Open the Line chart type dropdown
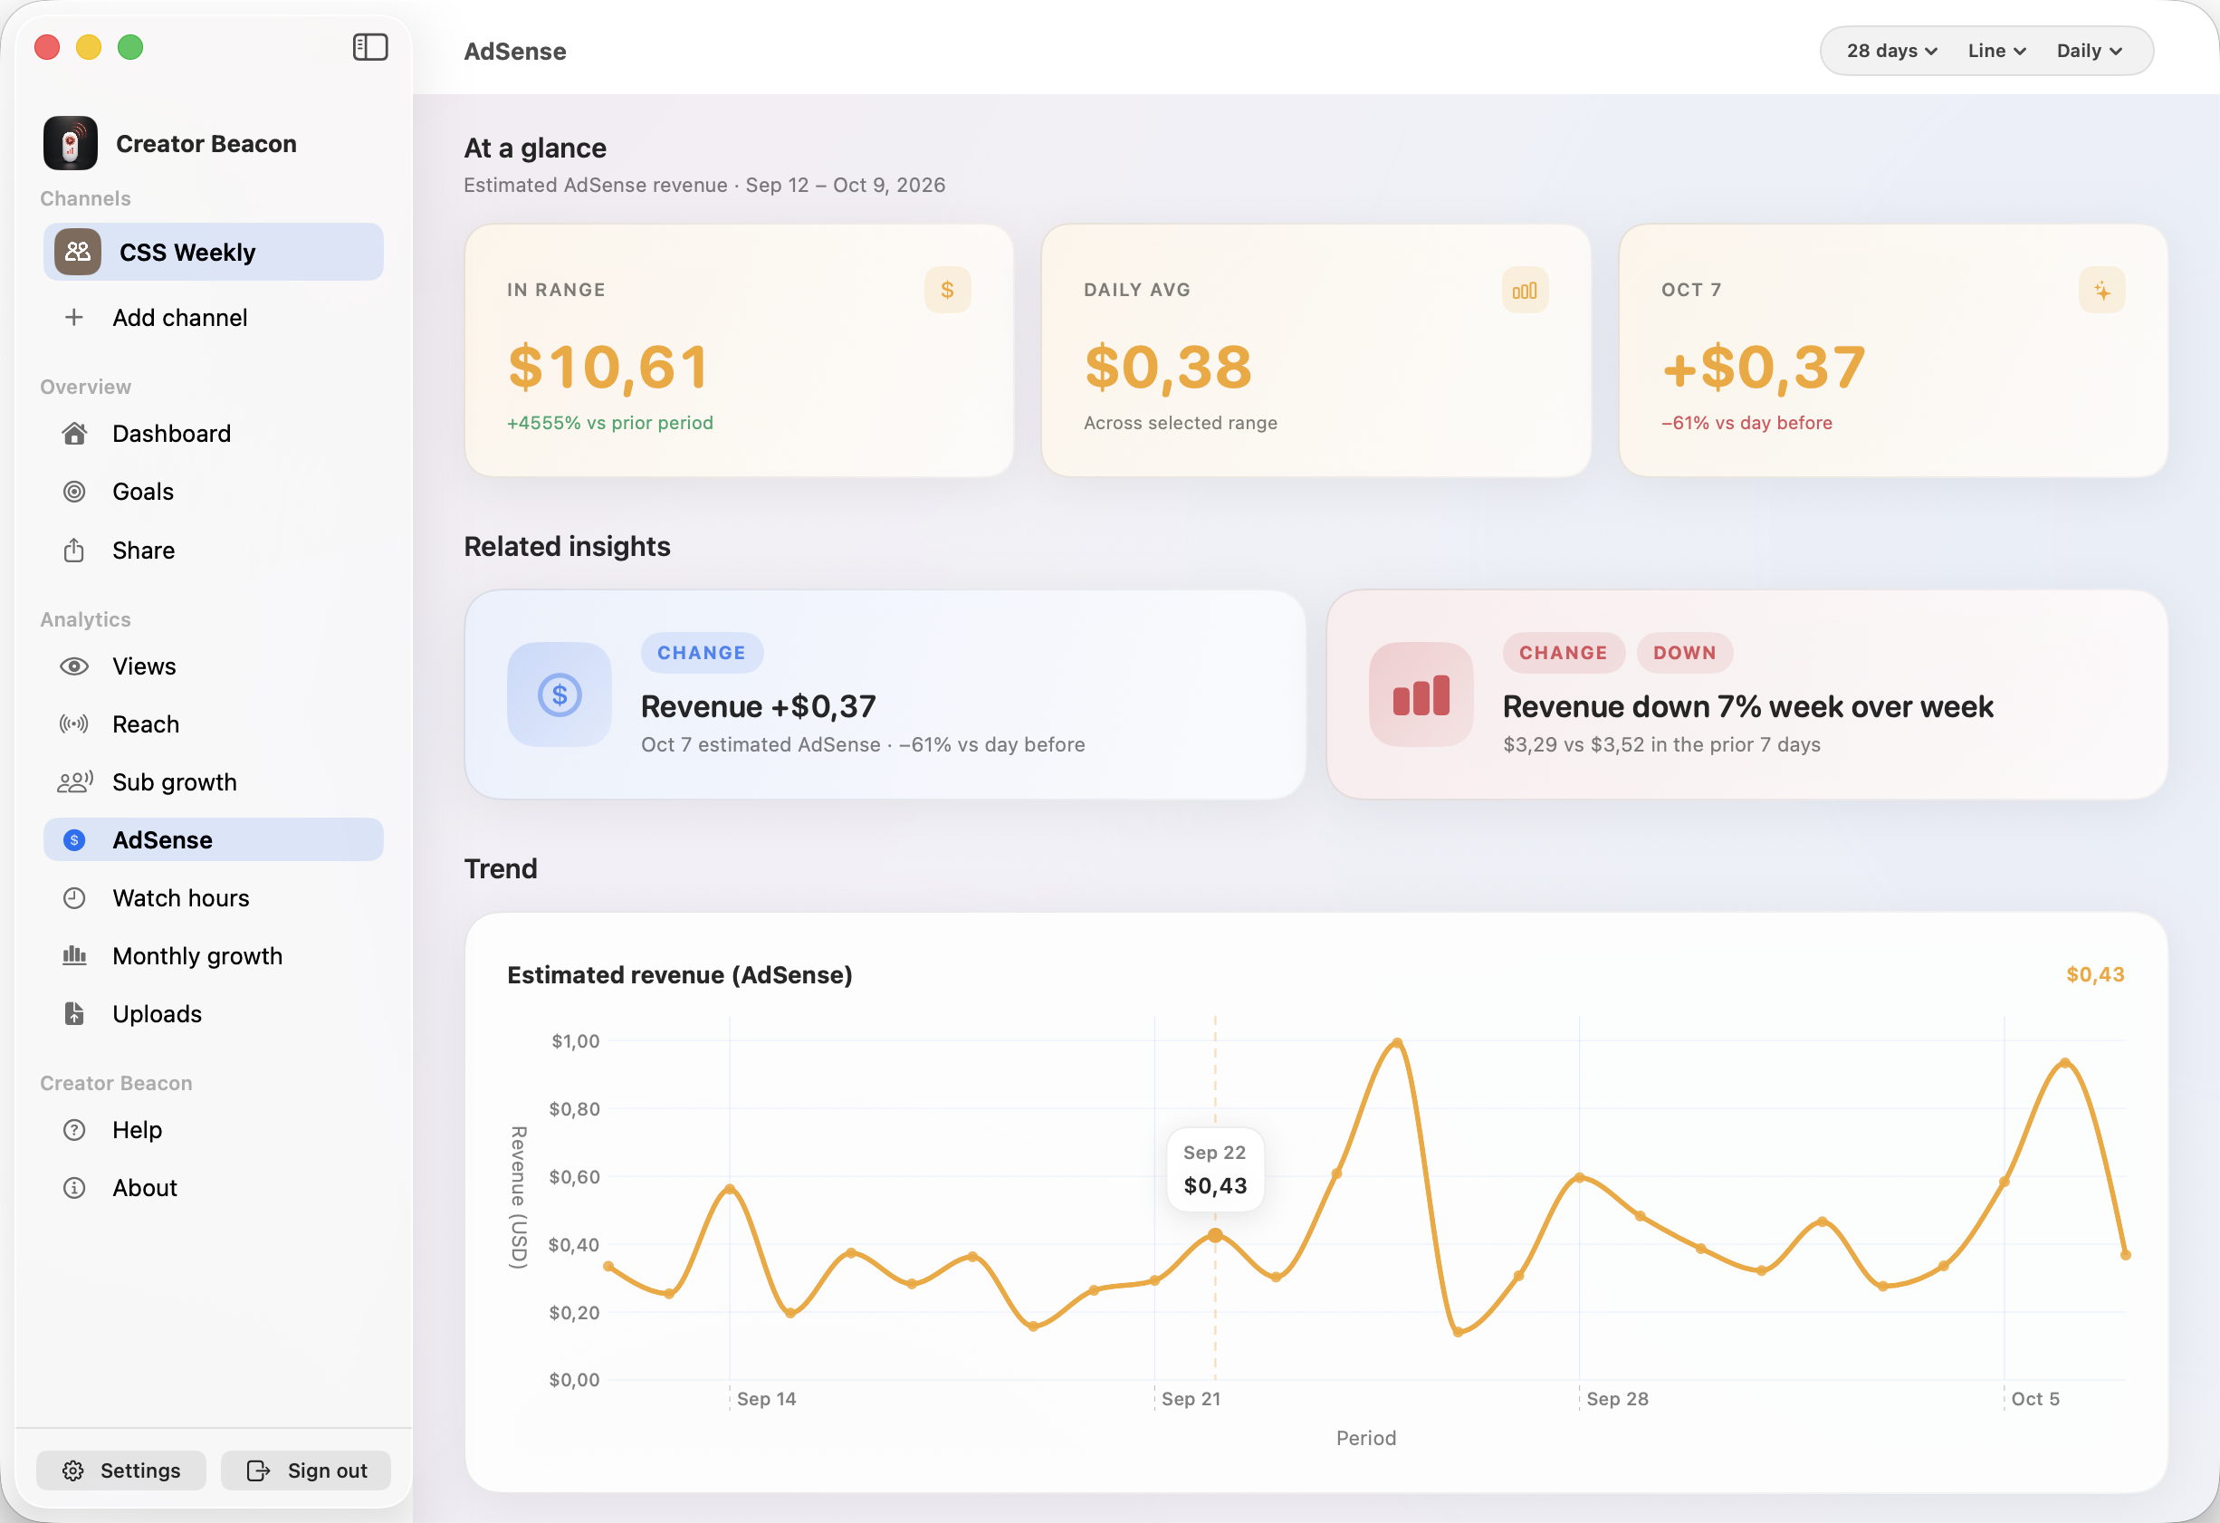 coord(1996,51)
